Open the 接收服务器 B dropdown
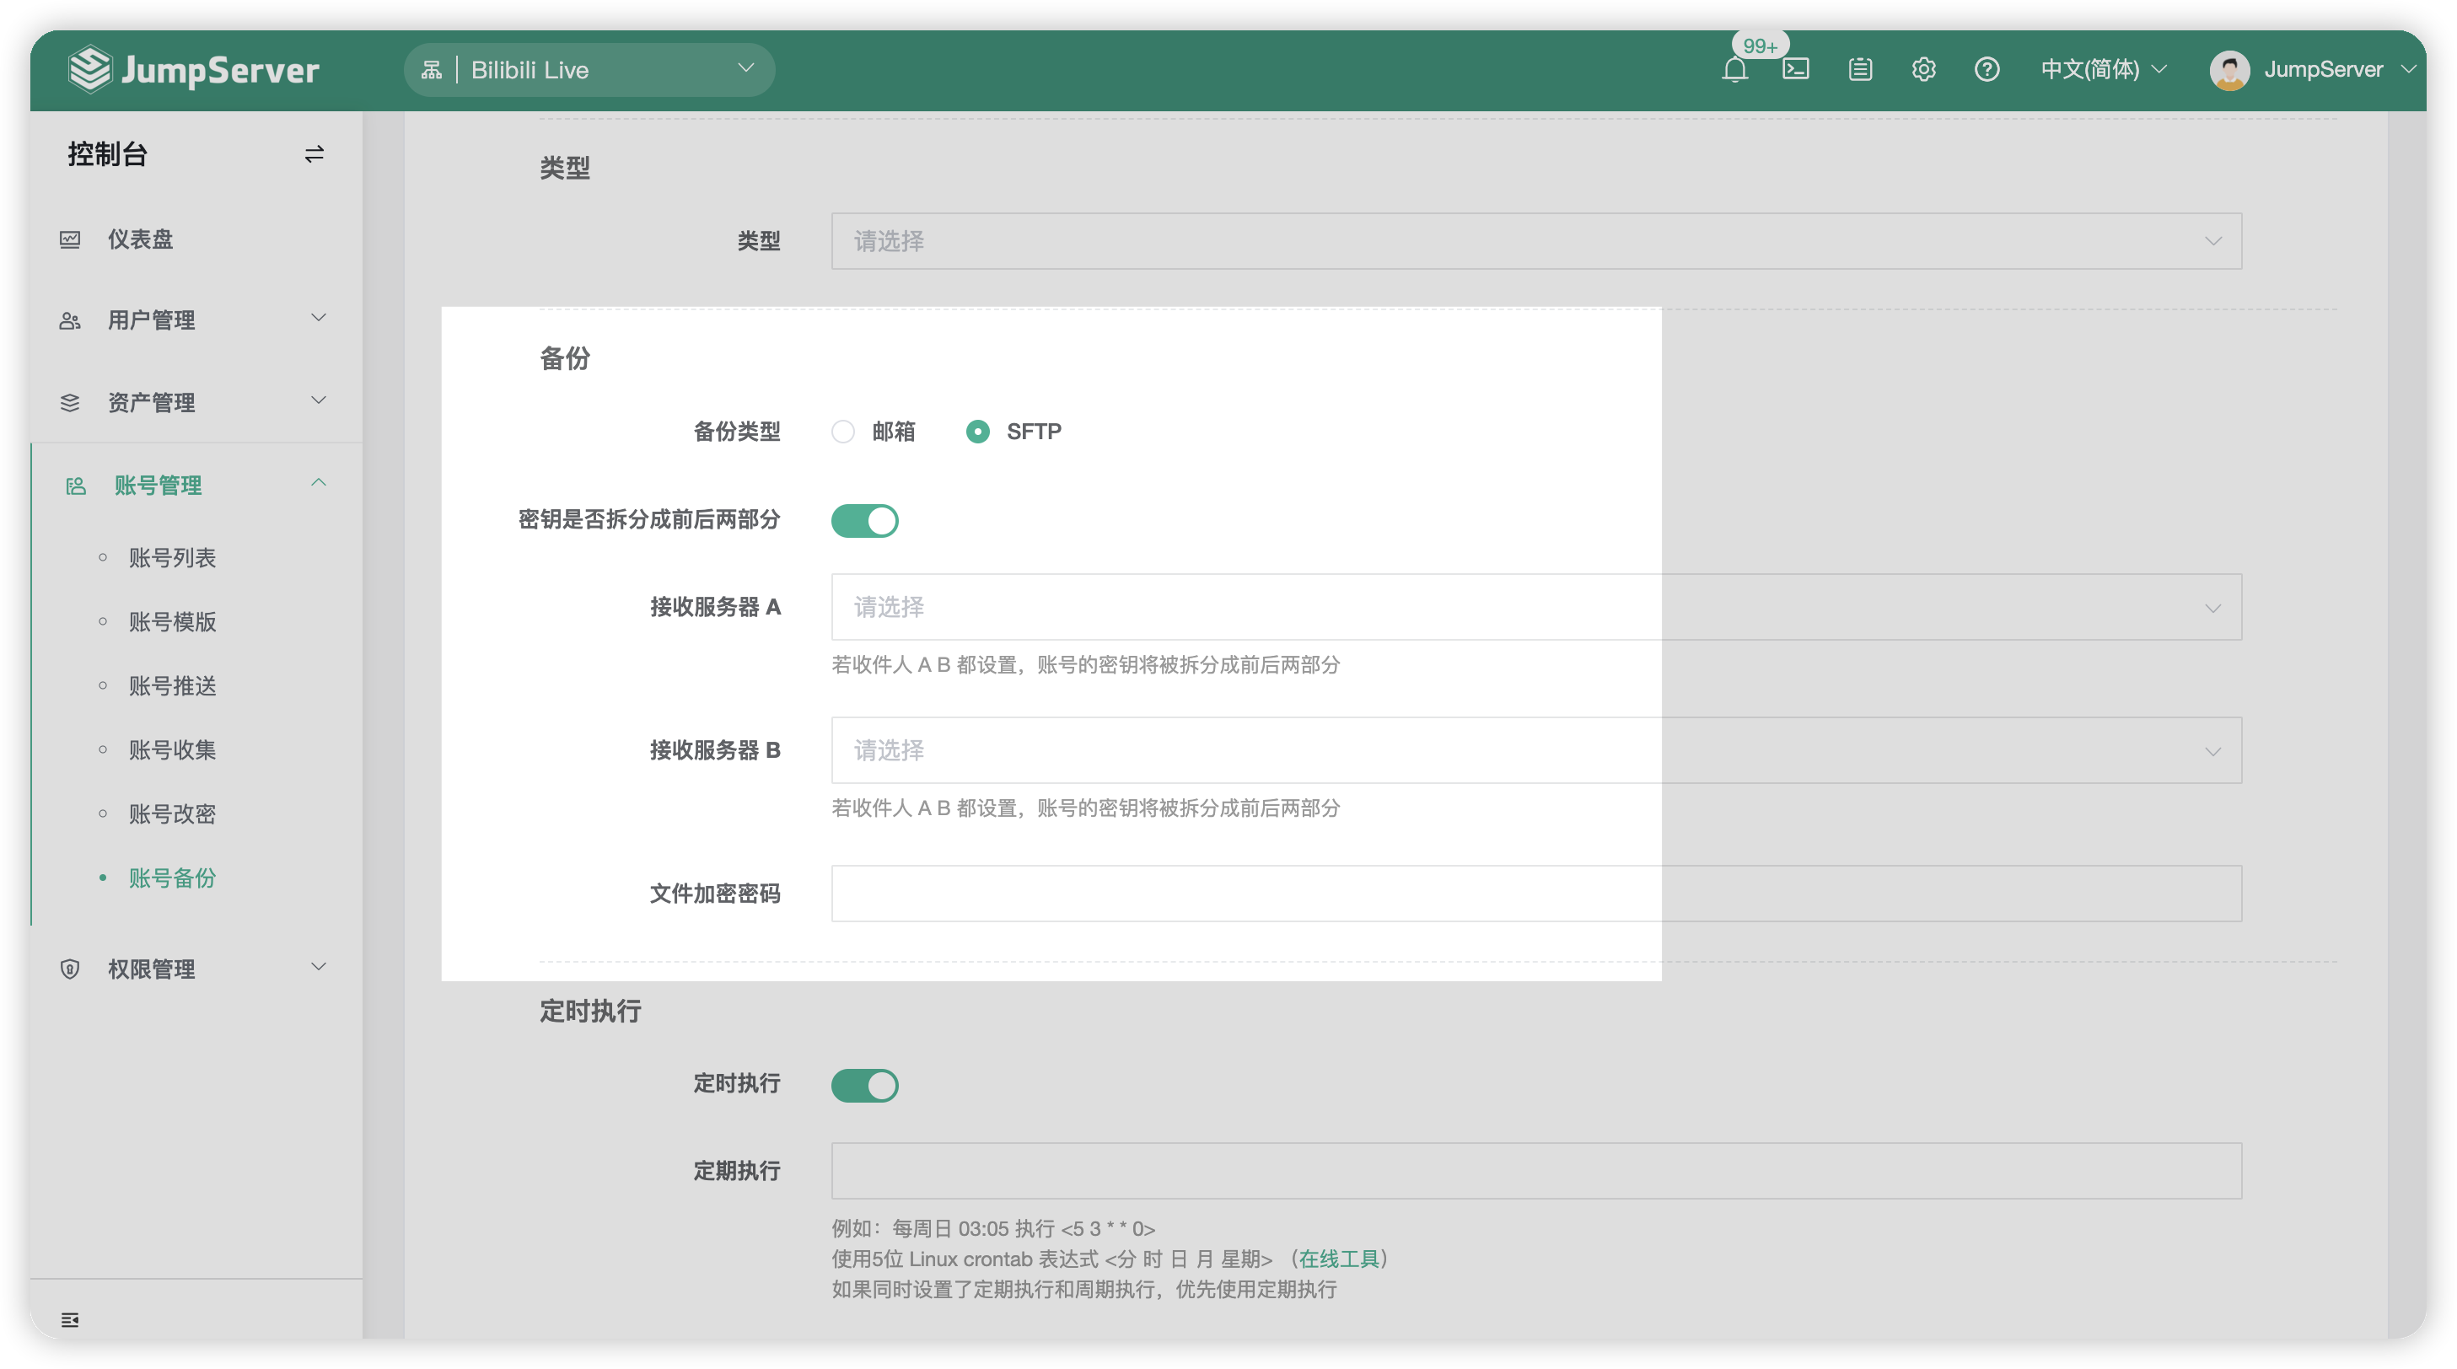Image resolution: width=2457 pixels, height=1369 pixels. 1535,750
